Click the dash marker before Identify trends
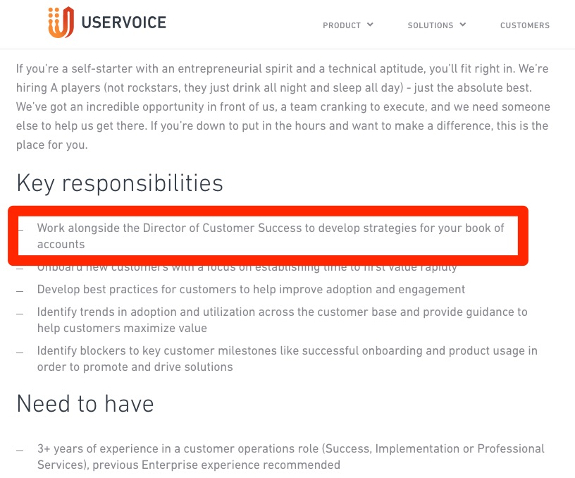Viewport: 575px width, 478px height. coord(20,314)
